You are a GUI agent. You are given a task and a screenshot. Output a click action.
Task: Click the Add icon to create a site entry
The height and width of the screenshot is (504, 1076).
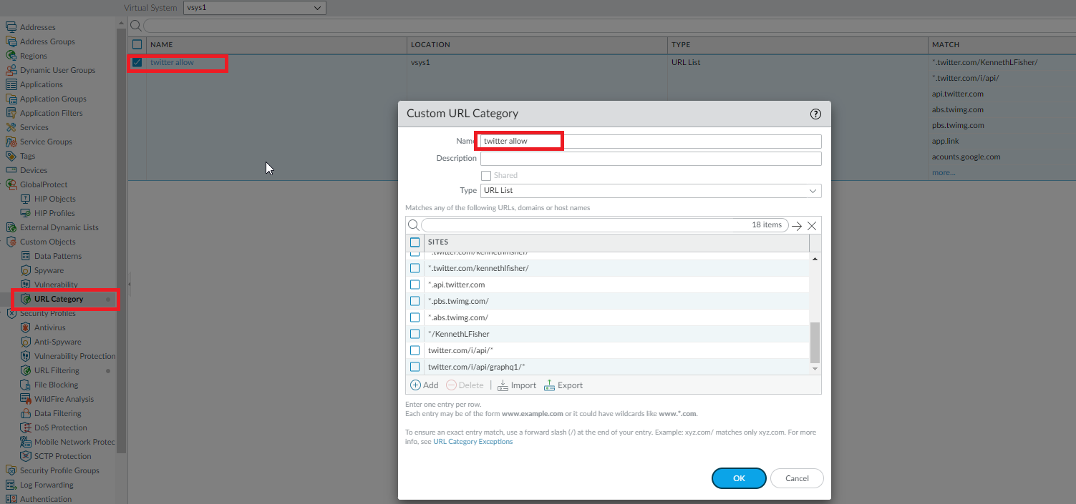(415, 385)
